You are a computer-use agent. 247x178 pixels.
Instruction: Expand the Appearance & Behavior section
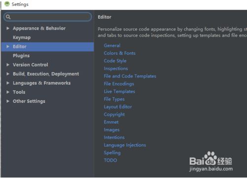(8, 28)
